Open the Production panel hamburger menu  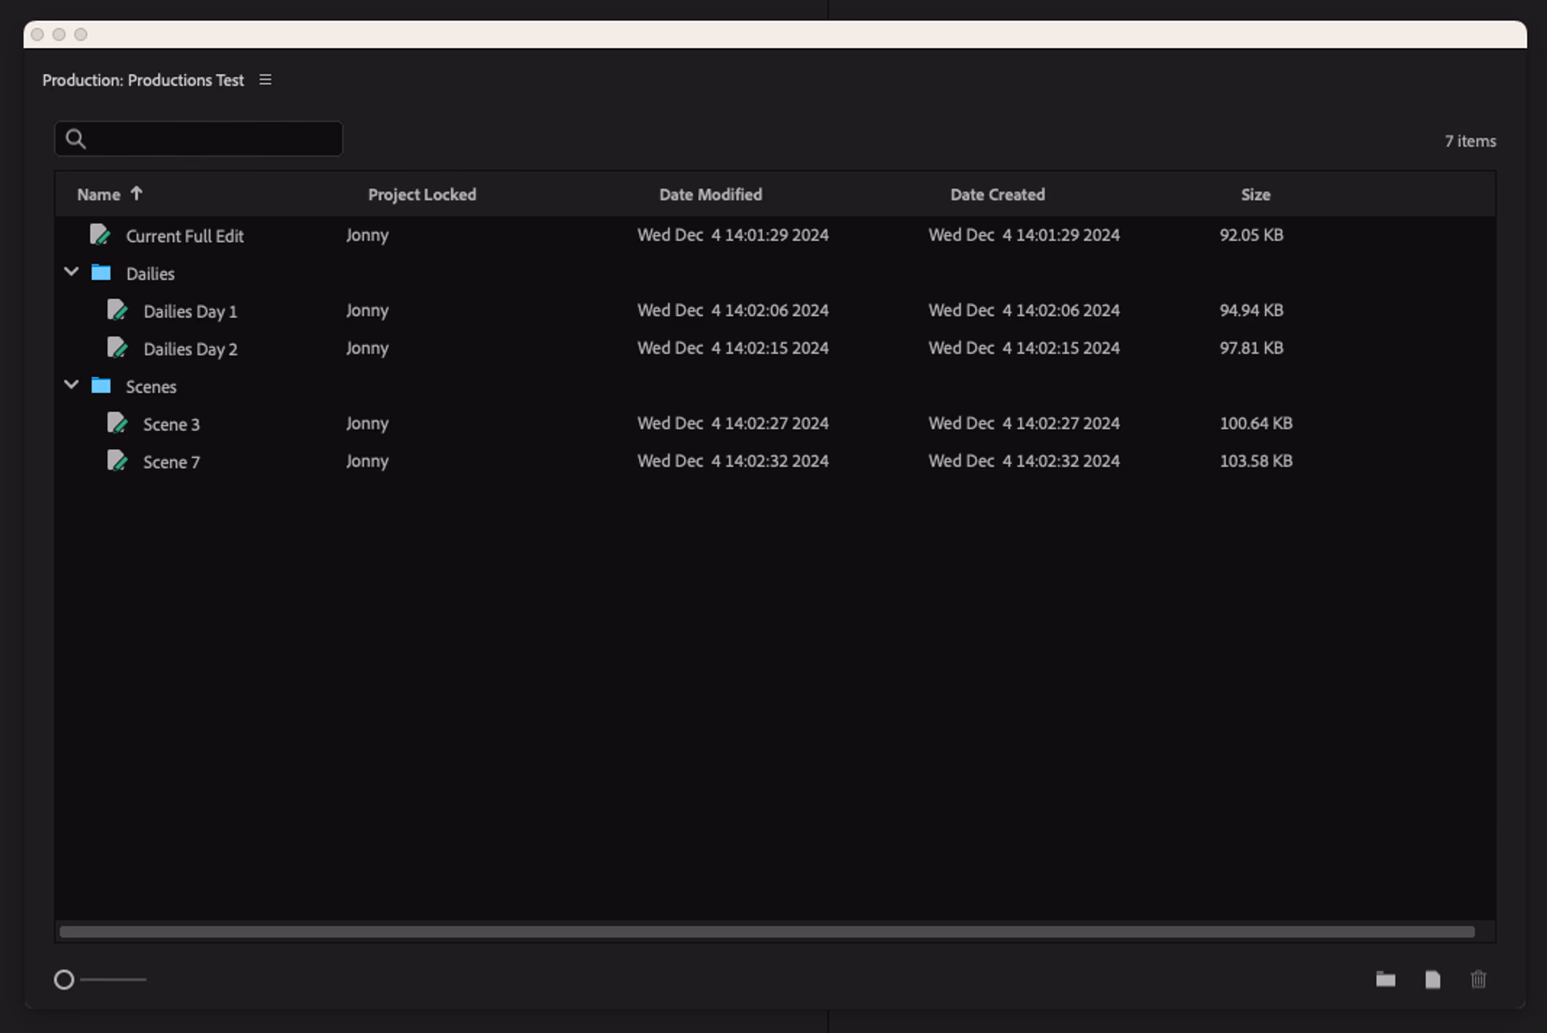point(265,80)
